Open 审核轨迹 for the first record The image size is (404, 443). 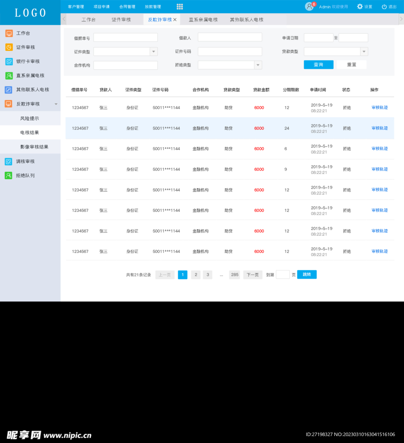[x=379, y=108]
